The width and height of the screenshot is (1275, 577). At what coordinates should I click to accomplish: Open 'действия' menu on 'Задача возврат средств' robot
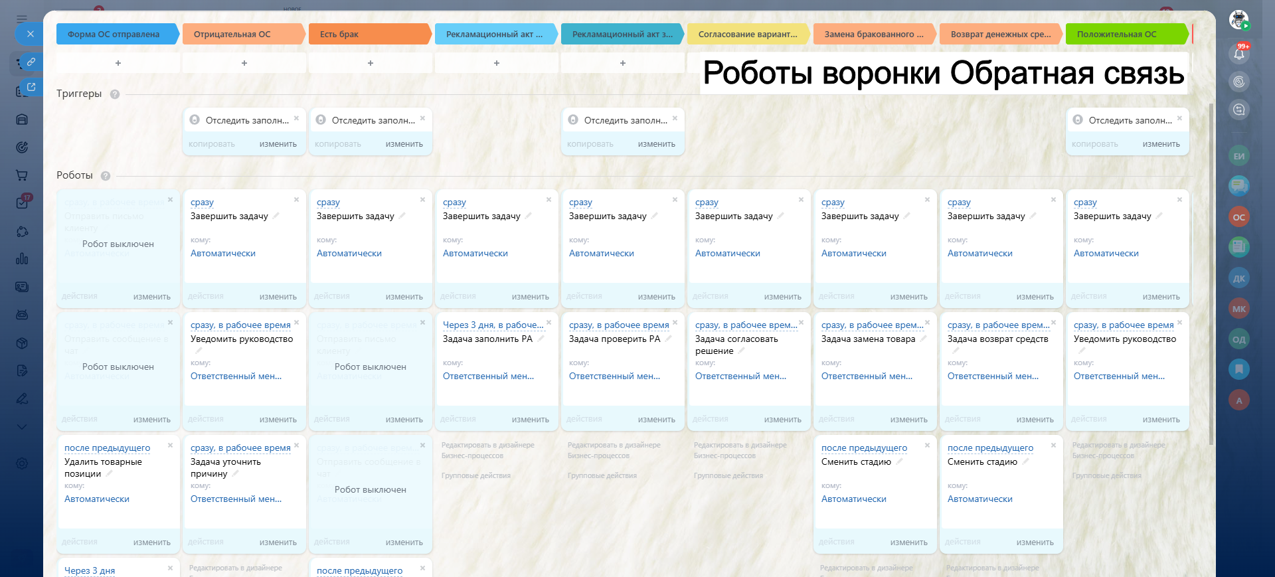pos(963,420)
